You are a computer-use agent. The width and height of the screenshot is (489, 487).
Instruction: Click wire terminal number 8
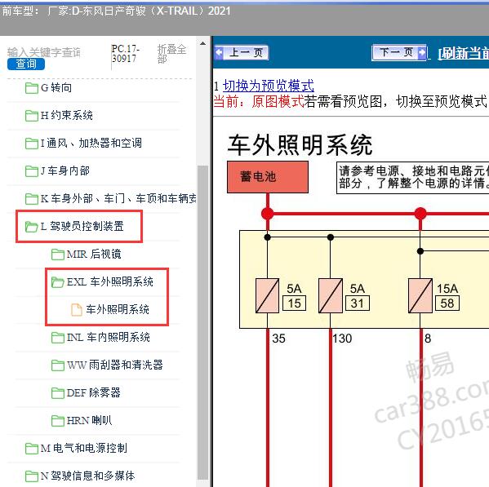pyautogui.click(x=428, y=339)
